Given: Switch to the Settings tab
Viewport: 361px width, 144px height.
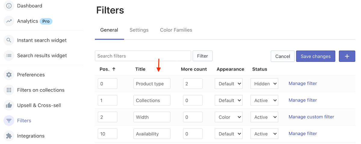Looking at the screenshot, I should point(139,30).
